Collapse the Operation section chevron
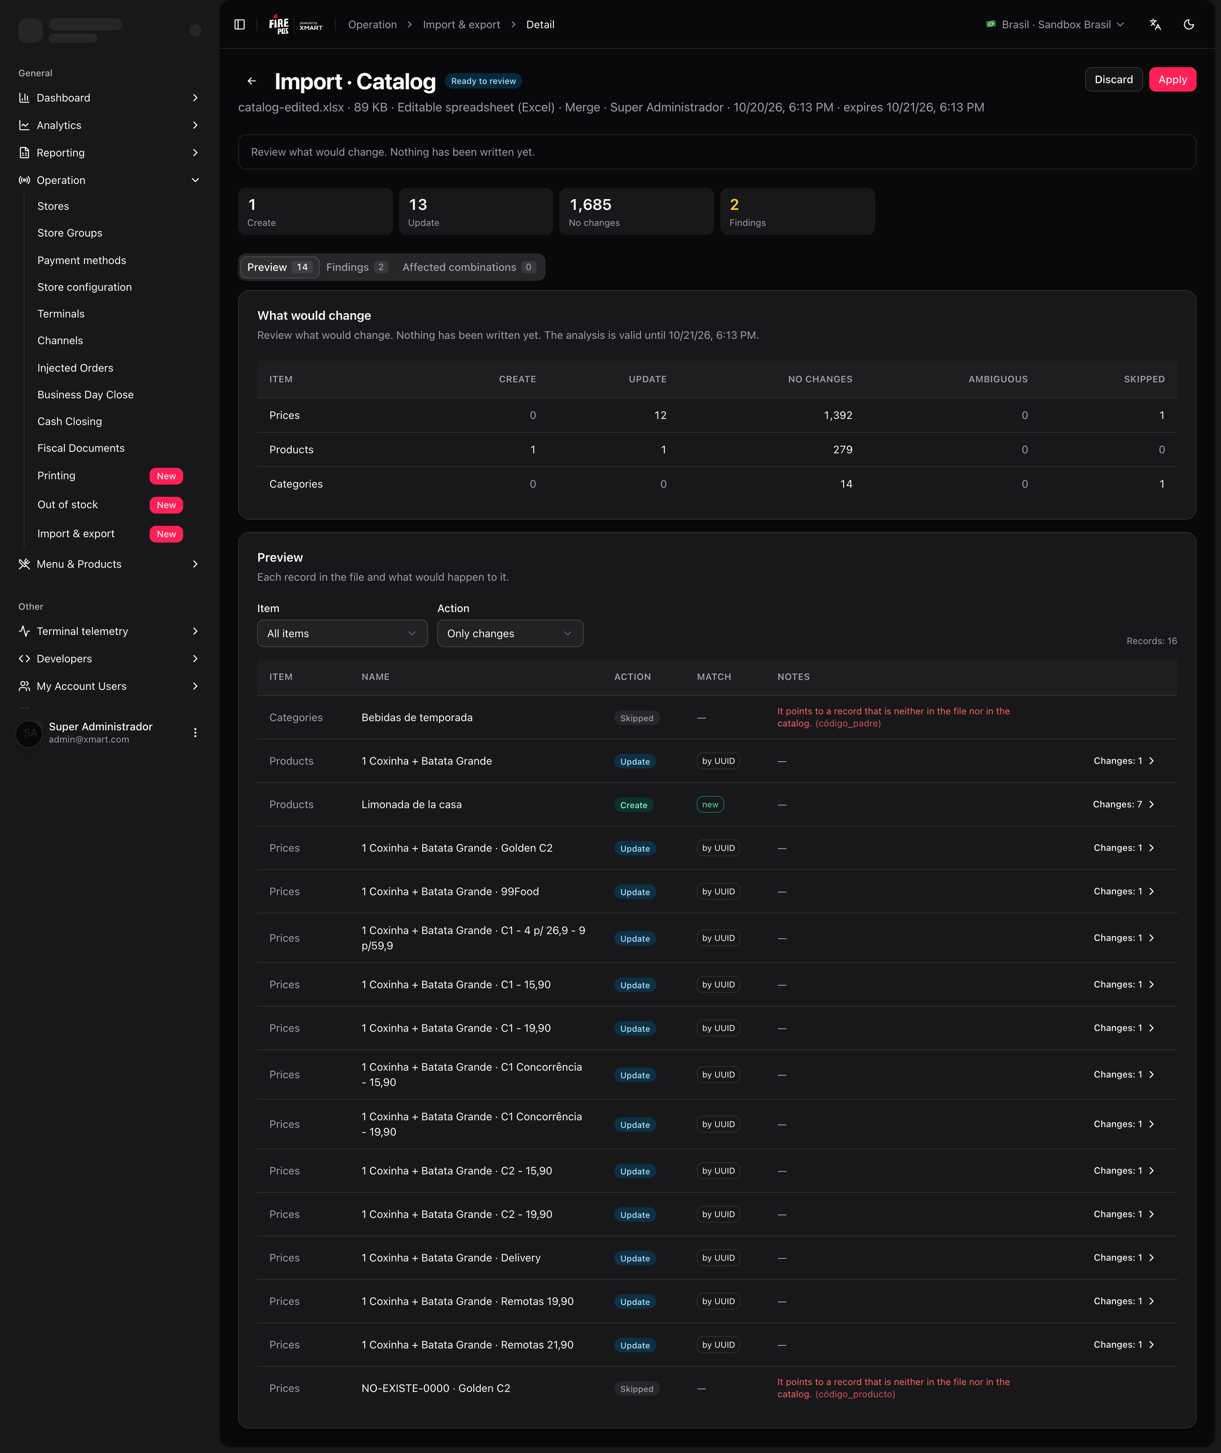The image size is (1221, 1453). click(195, 180)
